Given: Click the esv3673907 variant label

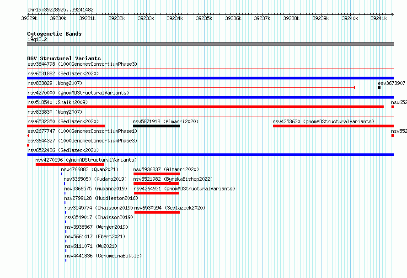Looking at the screenshot, I should [x=391, y=83].
